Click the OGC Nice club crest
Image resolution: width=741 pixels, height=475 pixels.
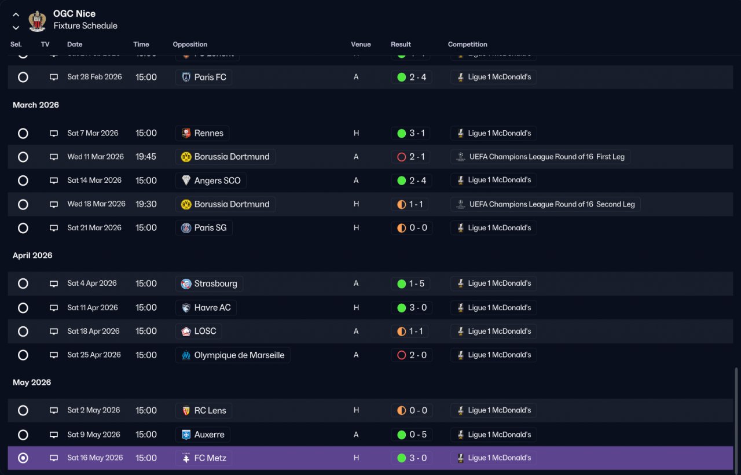tap(38, 20)
